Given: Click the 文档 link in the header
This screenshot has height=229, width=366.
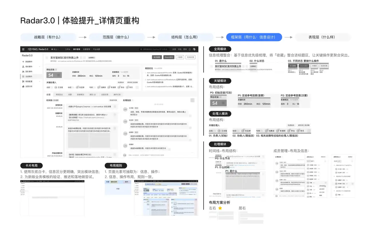Looking at the screenshot, I should click(x=180, y=49).
